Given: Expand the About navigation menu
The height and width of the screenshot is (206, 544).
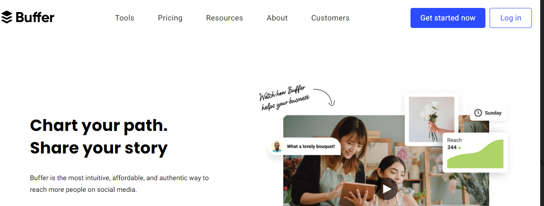Looking at the screenshot, I should point(277,18).
